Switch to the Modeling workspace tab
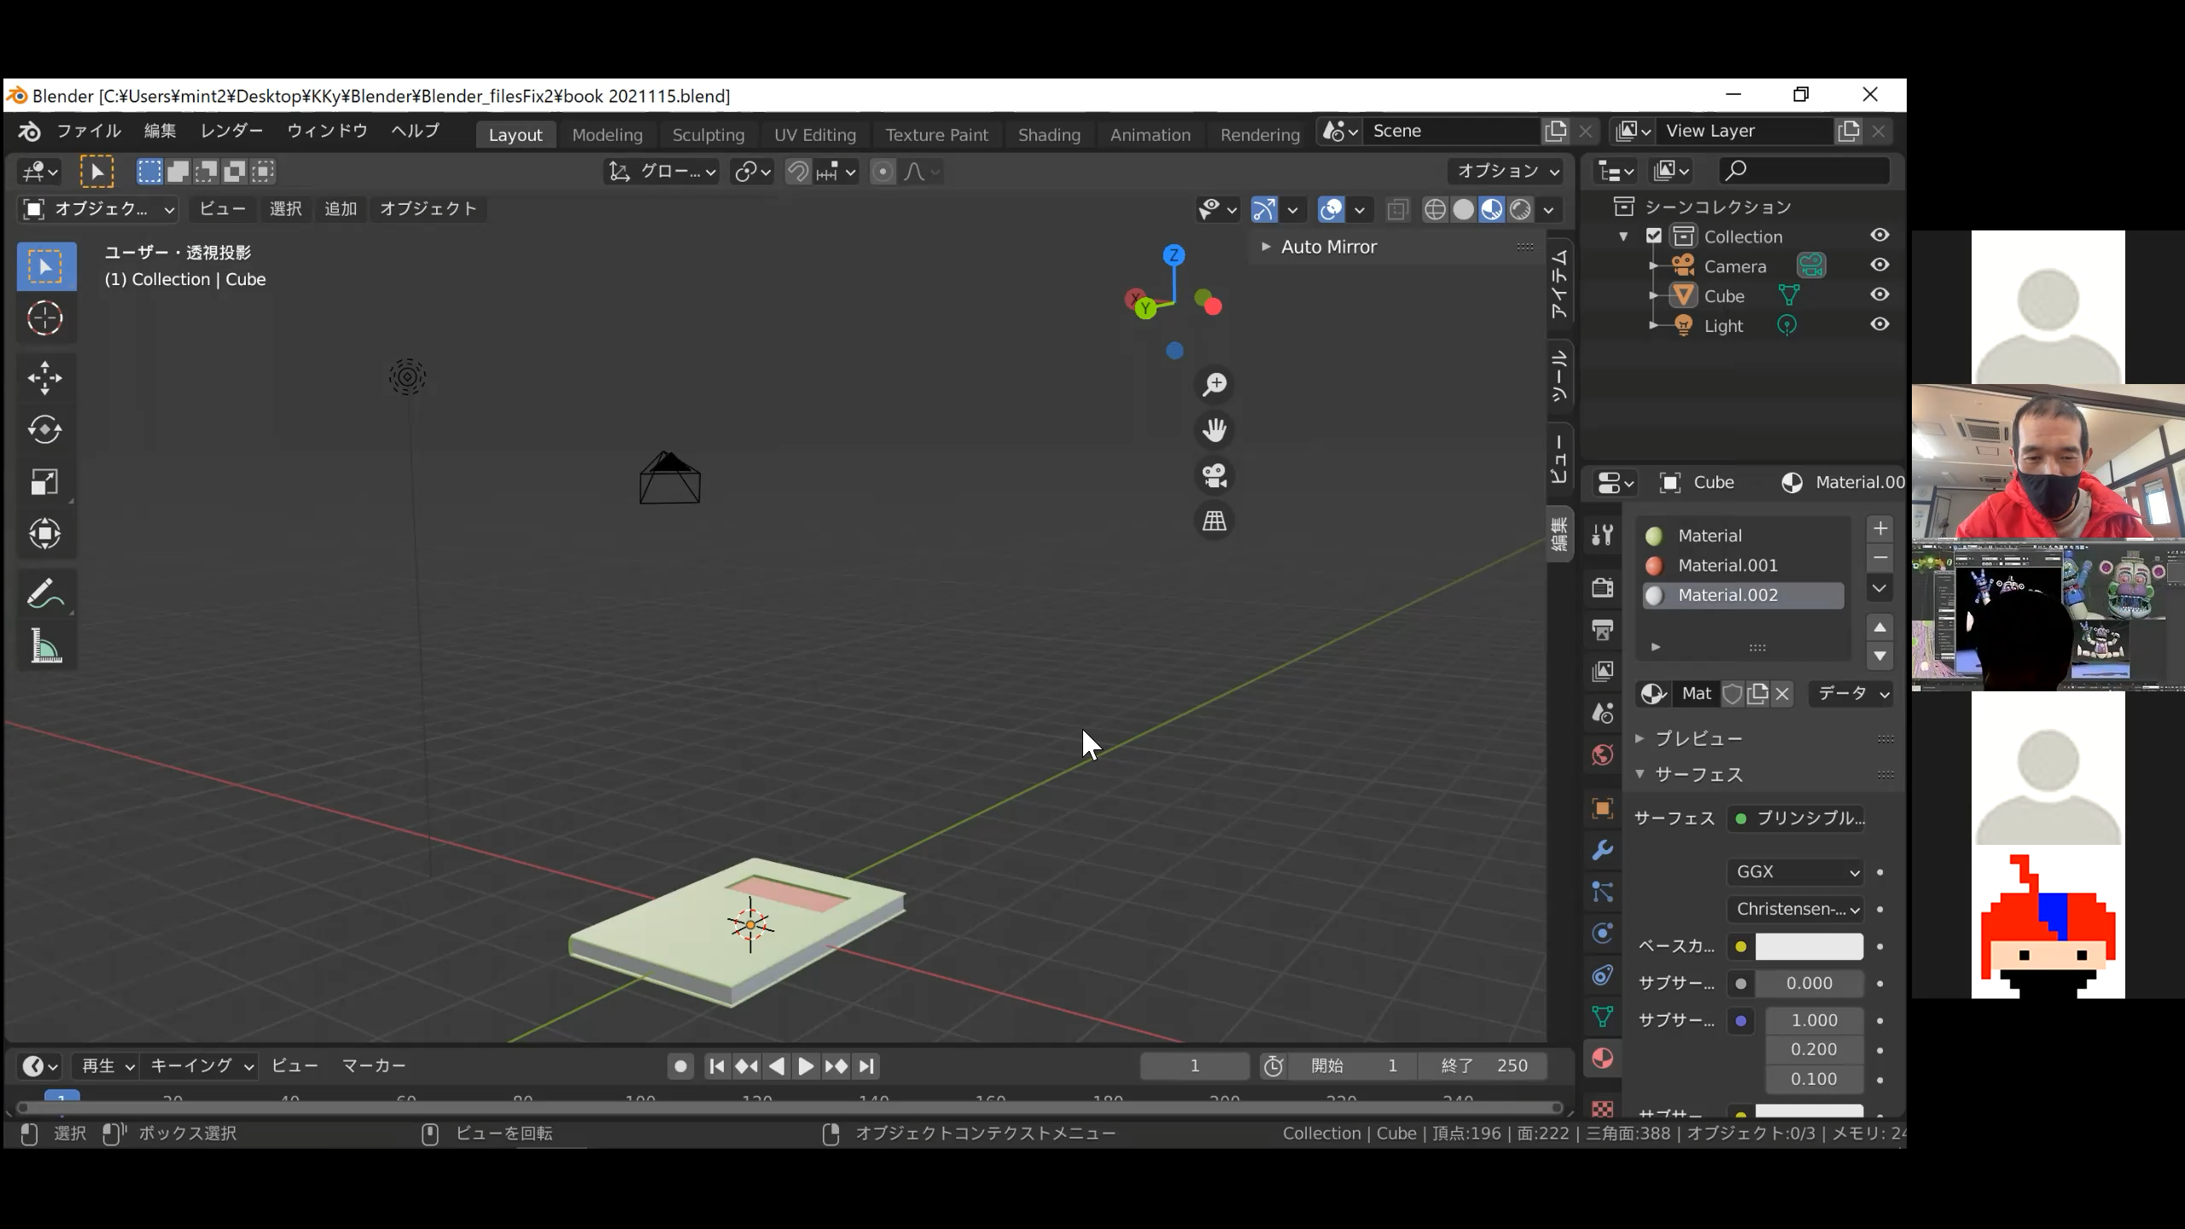Viewport: 2185px width, 1229px height. tap(608, 135)
